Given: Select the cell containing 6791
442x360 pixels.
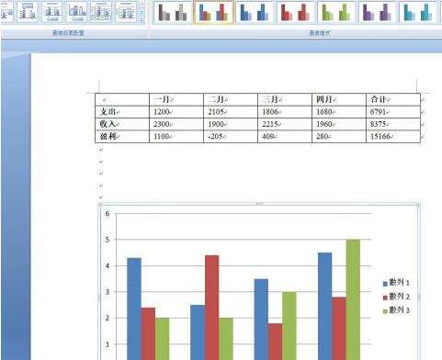Looking at the screenshot, I should [393, 112].
